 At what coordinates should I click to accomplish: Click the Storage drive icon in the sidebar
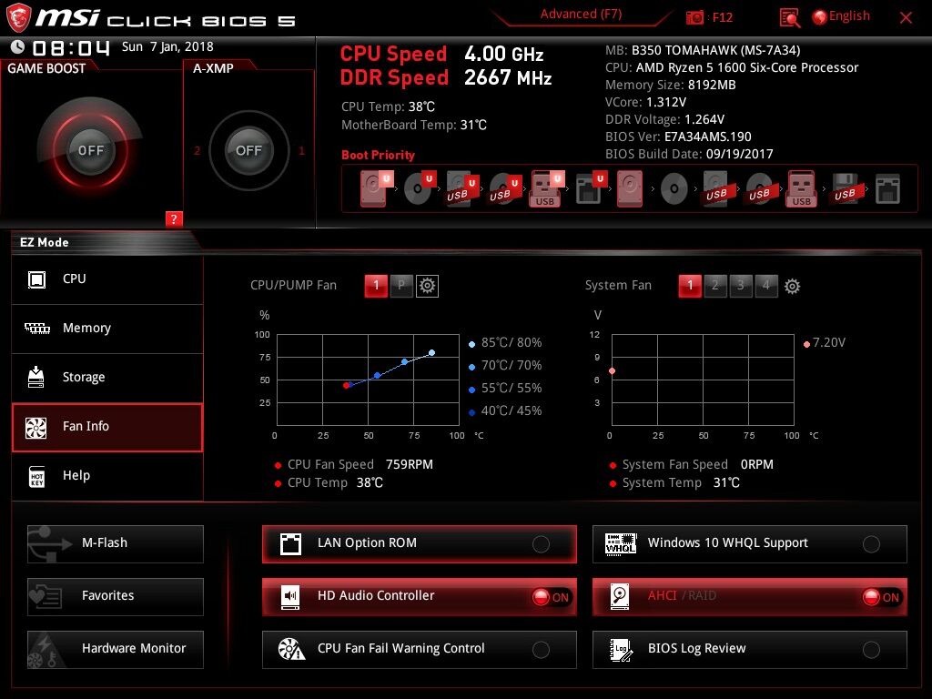35,377
